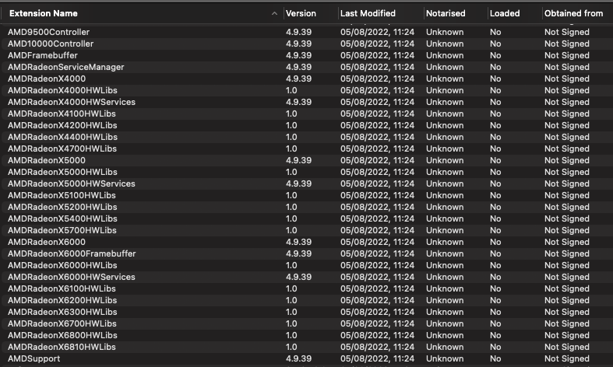Select the AMDRadeonX4000 extension row
This screenshot has height=367, width=613.
(x=307, y=79)
